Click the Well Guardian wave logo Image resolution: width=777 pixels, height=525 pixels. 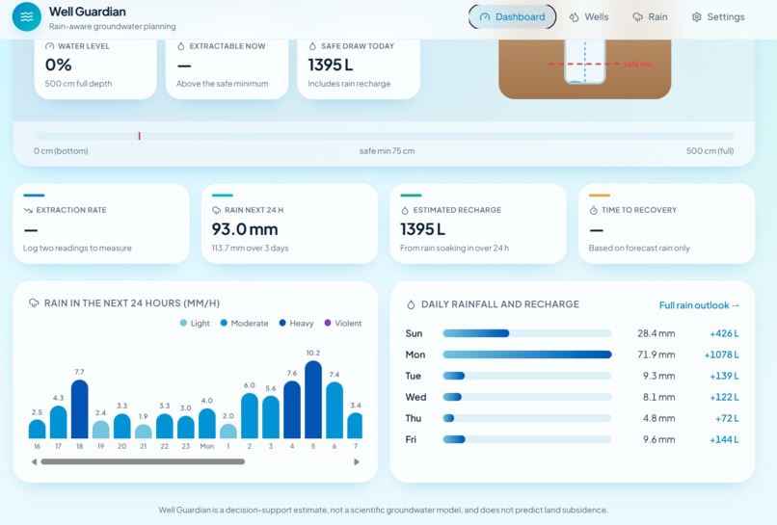click(27, 16)
